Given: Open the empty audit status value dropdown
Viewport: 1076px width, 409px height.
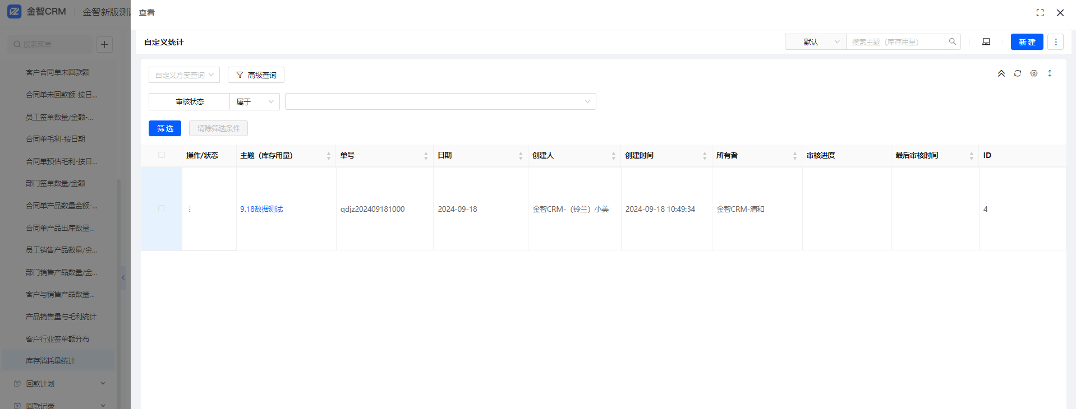Looking at the screenshot, I should pyautogui.click(x=440, y=102).
